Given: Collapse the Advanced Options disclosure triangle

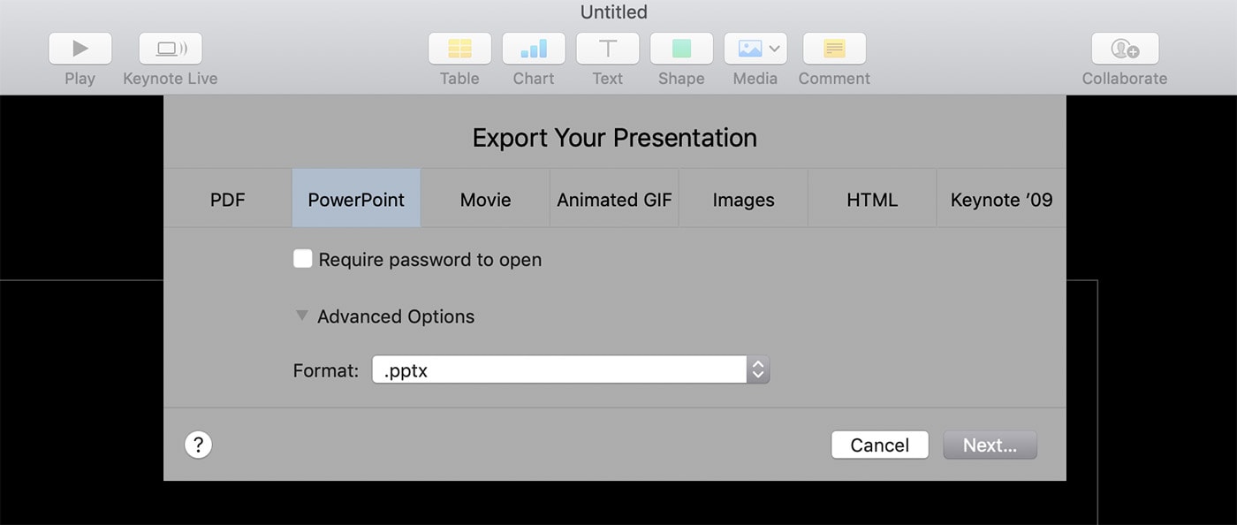Looking at the screenshot, I should coord(302,316).
